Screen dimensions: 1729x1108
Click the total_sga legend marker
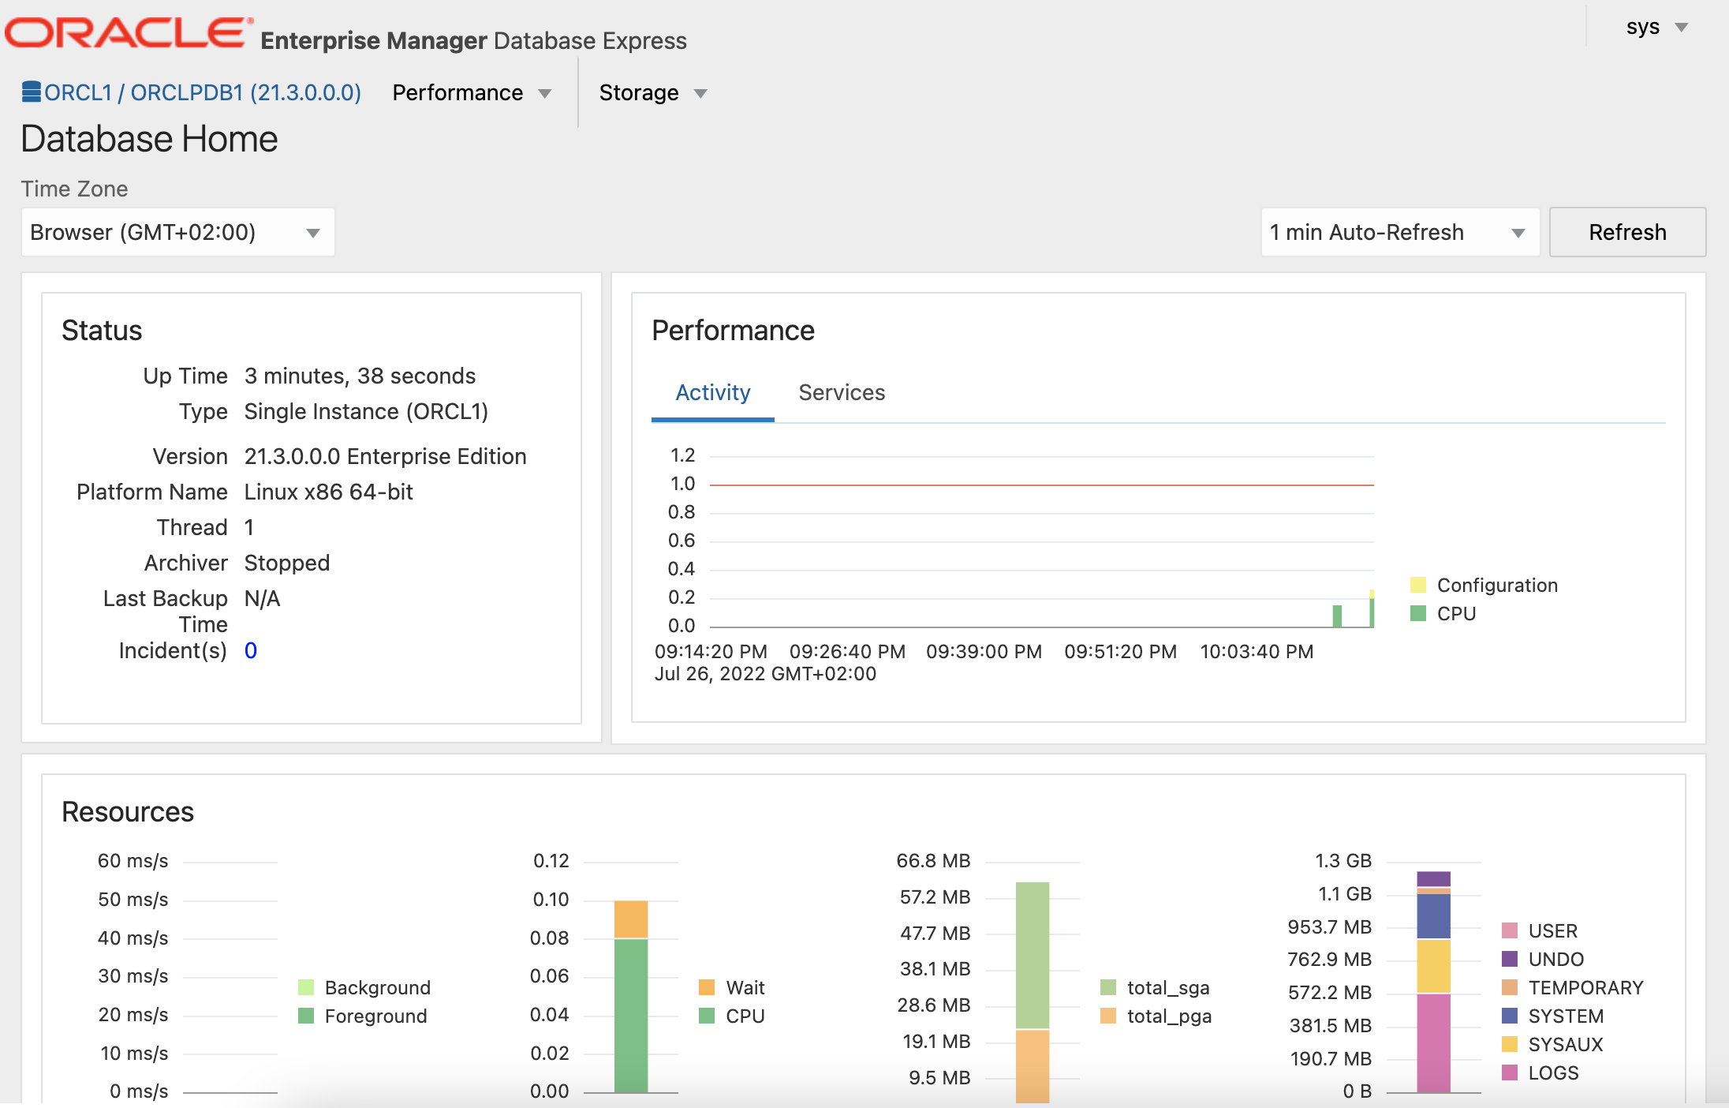pos(1107,987)
